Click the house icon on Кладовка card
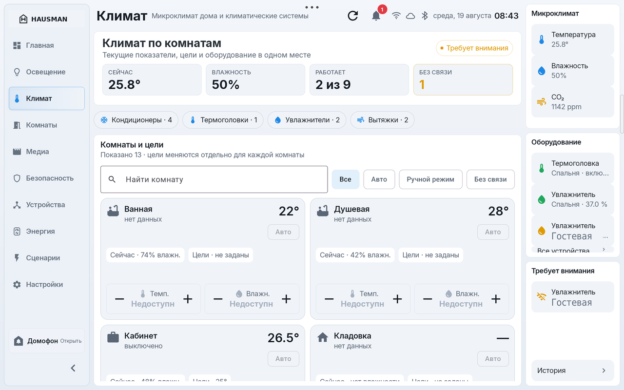This screenshot has height=390, width=624. [323, 337]
